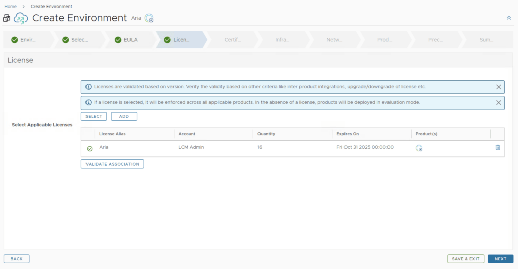Click the ADD license button
This screenshot has width=518, height=269.
(x=124, y=116)
